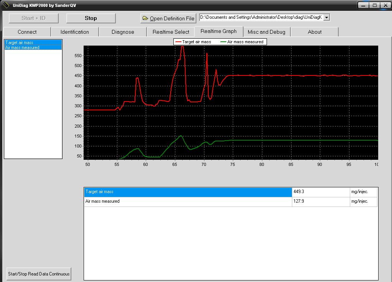
Task: Open the About tab
Action: click(315, 32)
